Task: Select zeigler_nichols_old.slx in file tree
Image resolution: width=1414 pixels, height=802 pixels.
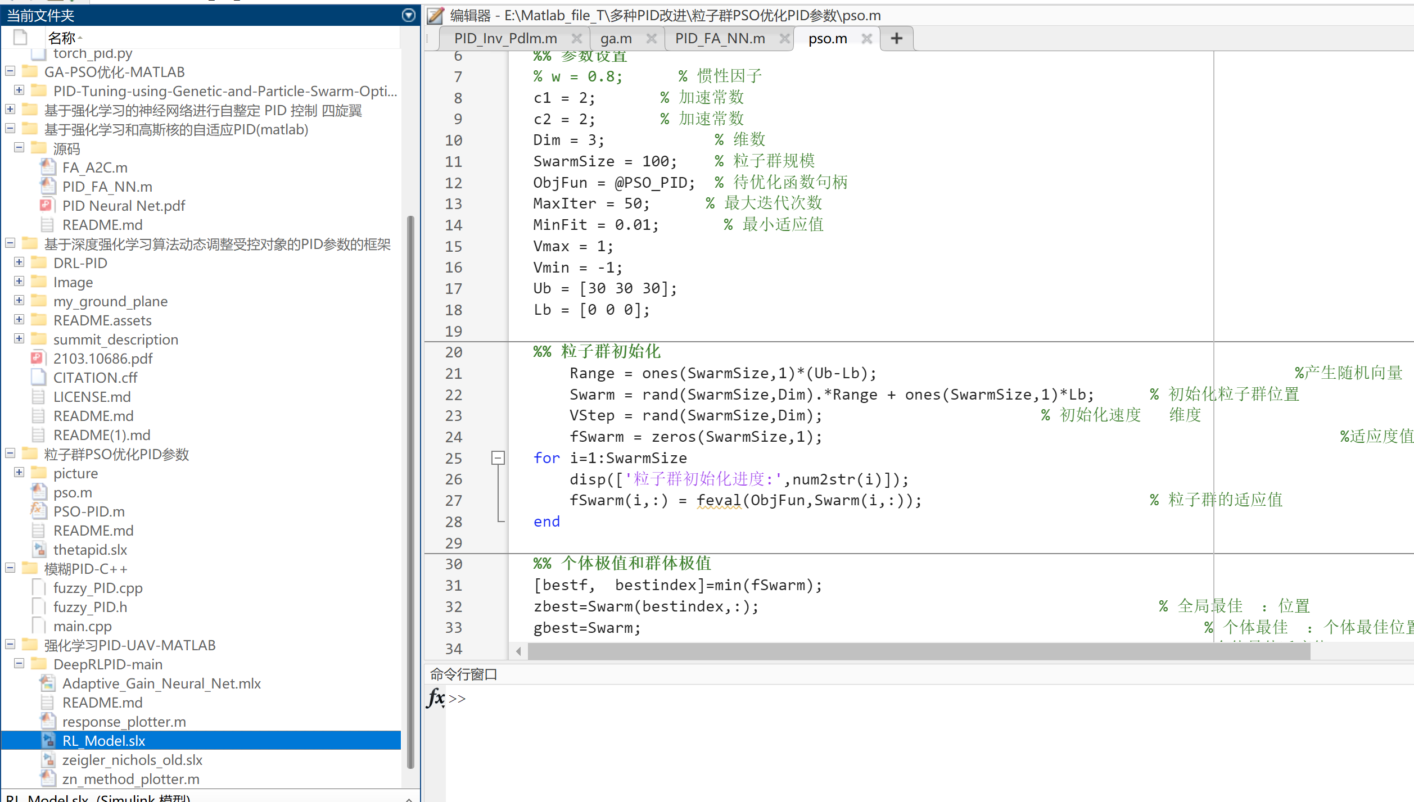Action: pos(132,760)
